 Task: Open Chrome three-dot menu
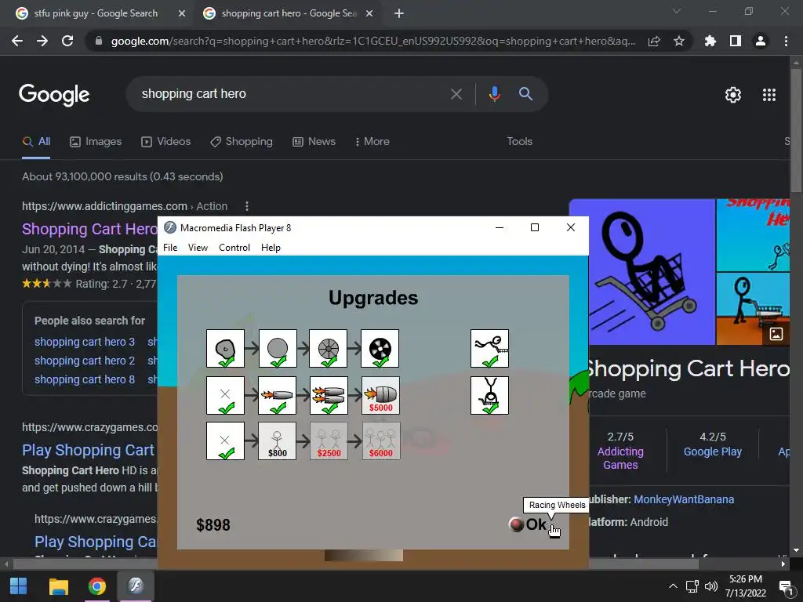pyautogui.click(x=786, y=41)
